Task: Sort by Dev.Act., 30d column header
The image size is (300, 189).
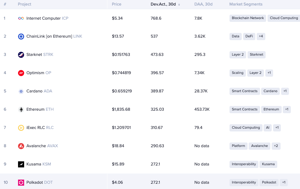Action: coord(163,4)
